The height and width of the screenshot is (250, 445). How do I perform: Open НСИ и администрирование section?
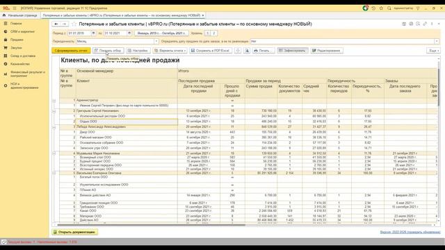click(24, 85)
